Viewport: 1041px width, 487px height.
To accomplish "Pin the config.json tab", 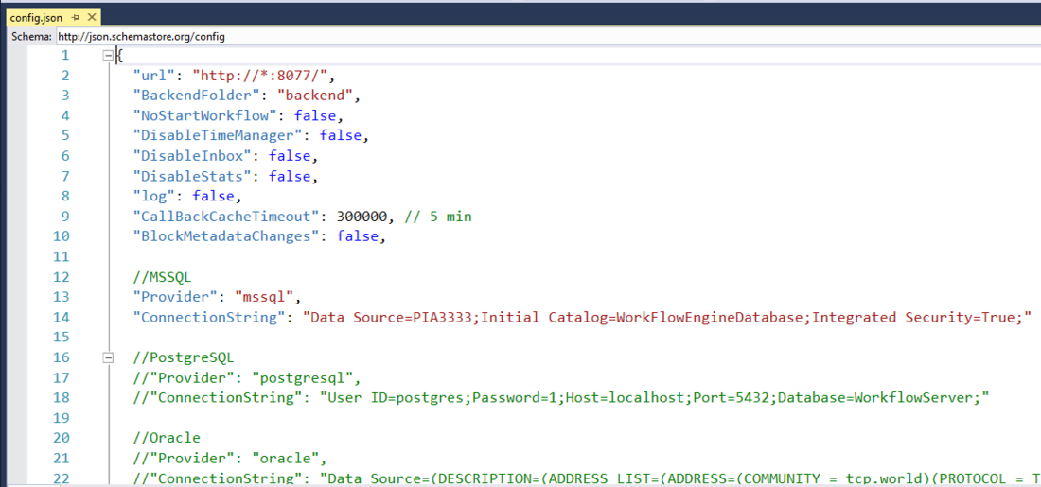I will point(76,17).
